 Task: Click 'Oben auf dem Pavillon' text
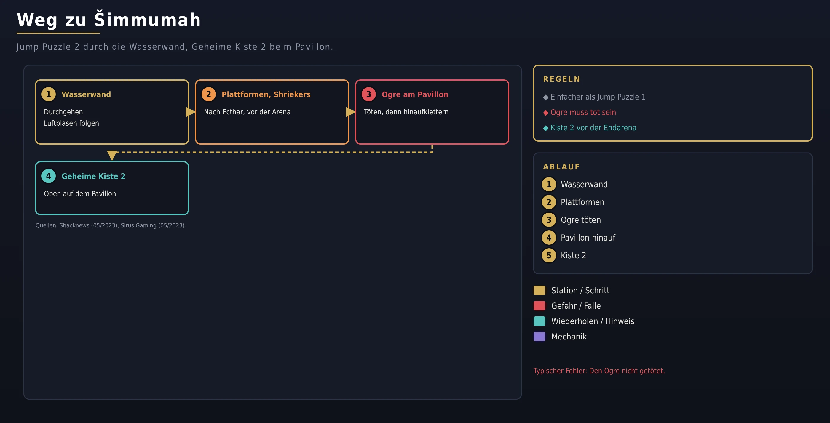(x=79, y=194)
